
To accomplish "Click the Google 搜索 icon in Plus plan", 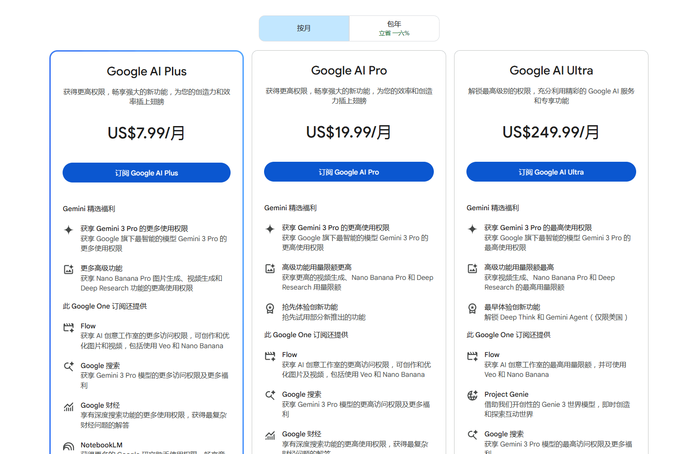I will 68,366.
